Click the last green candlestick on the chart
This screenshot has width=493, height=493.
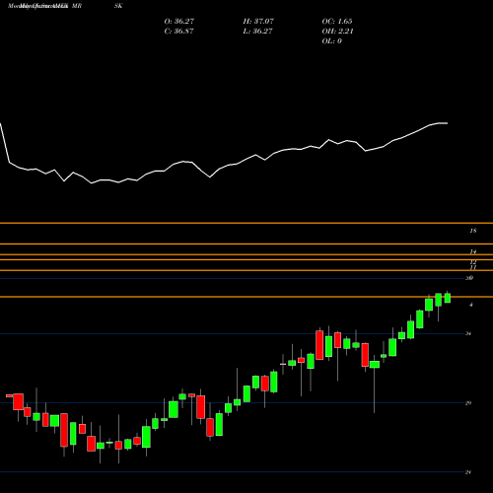[448, 298]
